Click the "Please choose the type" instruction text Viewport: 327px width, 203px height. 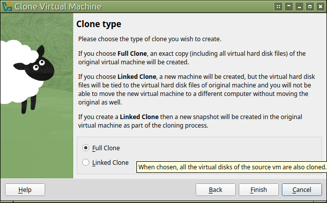point(149,39)
